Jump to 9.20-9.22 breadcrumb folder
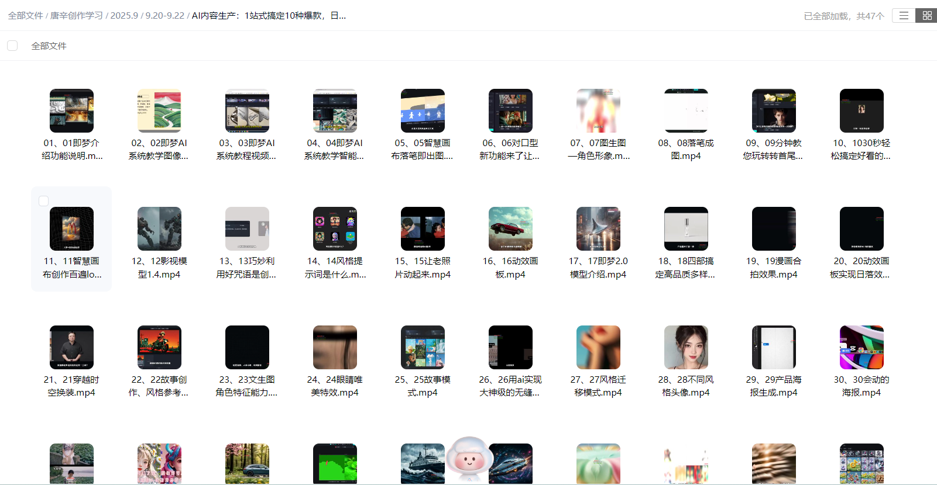Viewport: 937px width, 485px height. point(164,16)
